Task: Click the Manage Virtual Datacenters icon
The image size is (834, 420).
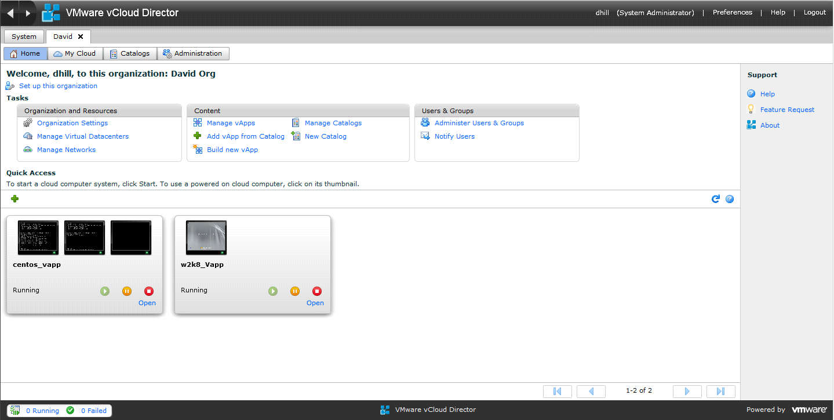Action: coord(28,136)
